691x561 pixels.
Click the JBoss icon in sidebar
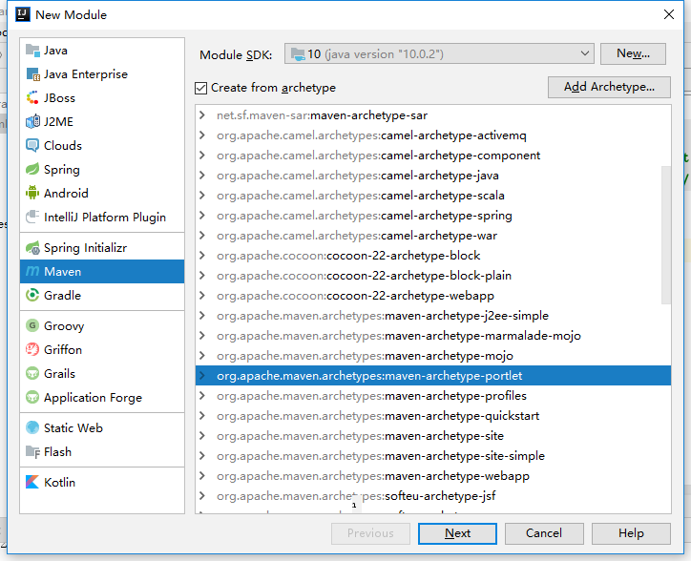click(33, 98)
